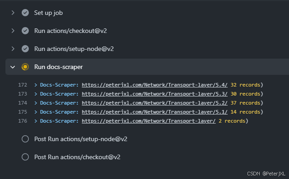Select log line number 175
Viewport: 289px width, 179px height.
pyautogui.click(x=23, y=112)
